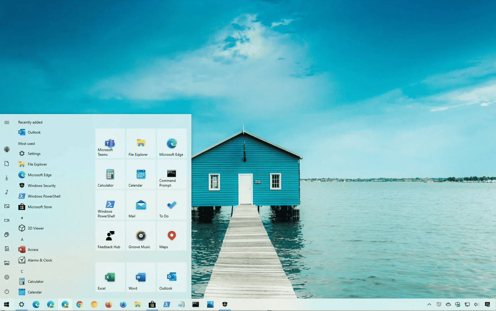Viewport: 496px width, 311px height.
Task: Open alphabet jump list via the A header
Action: [x=22, y=239]
